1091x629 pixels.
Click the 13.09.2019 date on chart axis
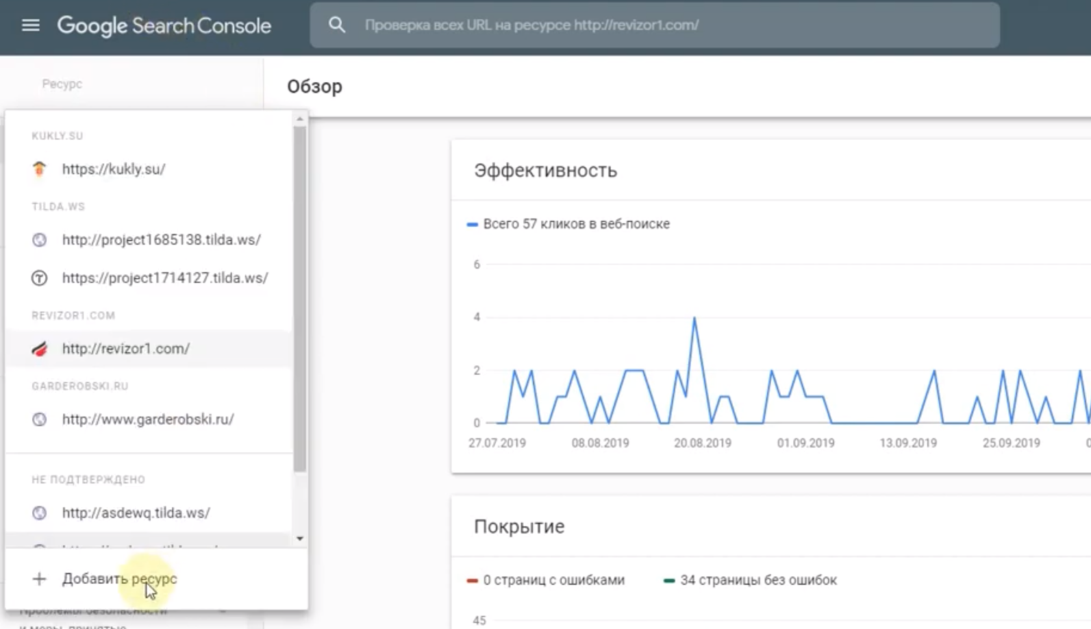tap(908, 443)
